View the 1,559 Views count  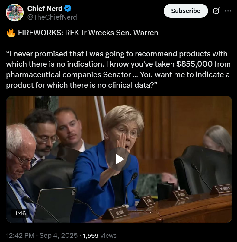(100, 236)
